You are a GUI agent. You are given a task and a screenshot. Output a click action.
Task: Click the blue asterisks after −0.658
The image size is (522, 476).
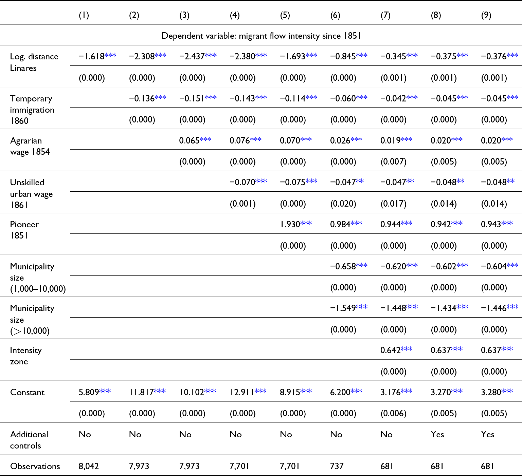[362, 265]
